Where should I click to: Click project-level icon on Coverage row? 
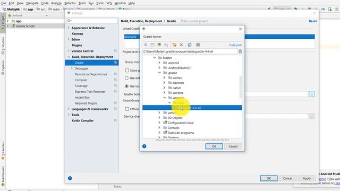click(115, 86)
